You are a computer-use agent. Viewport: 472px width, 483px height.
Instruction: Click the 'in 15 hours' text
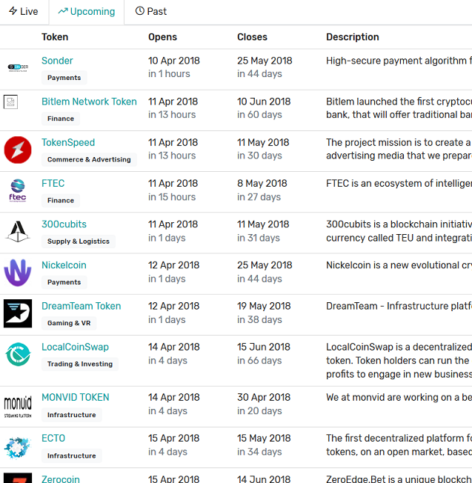point(172,197)
